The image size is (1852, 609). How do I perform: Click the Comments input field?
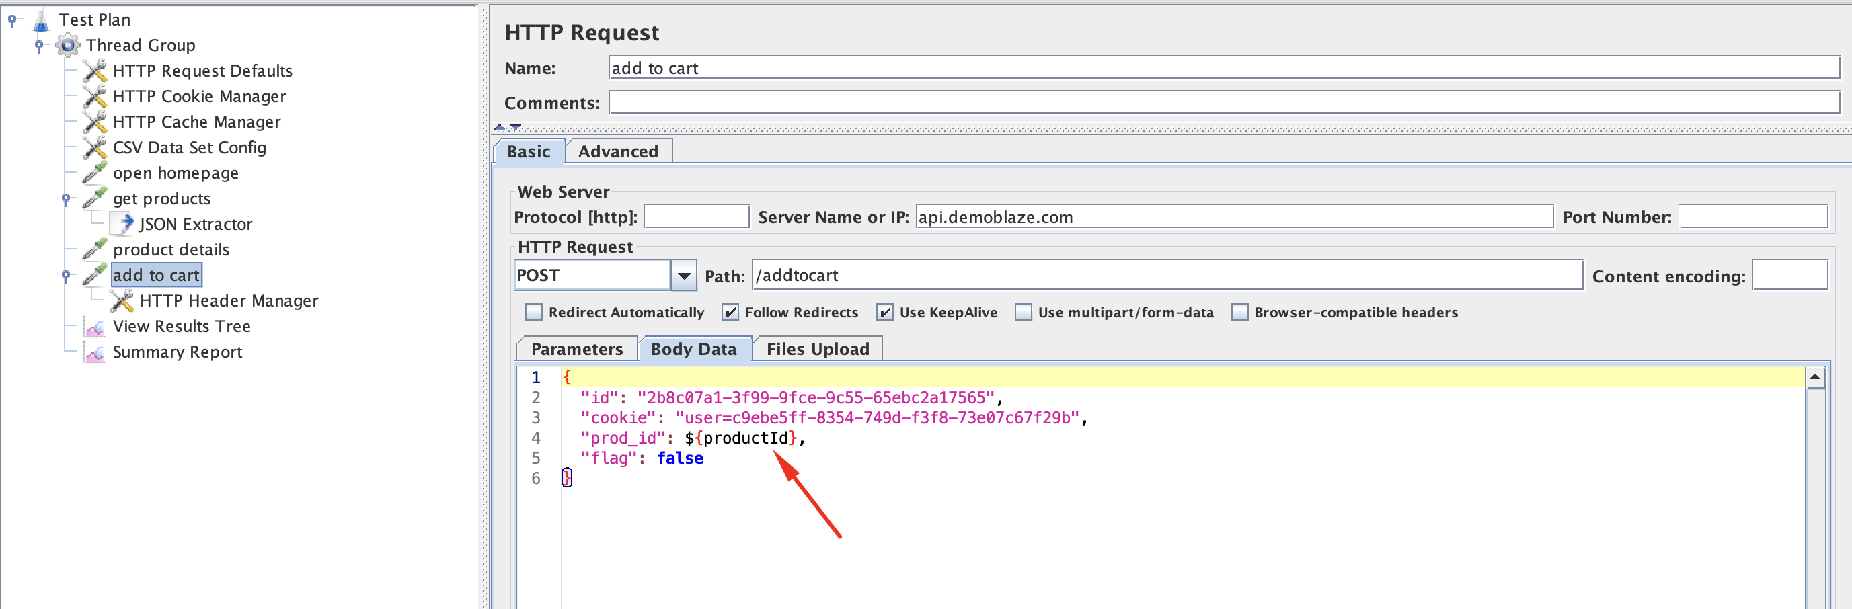click(x=1224, y=102)
